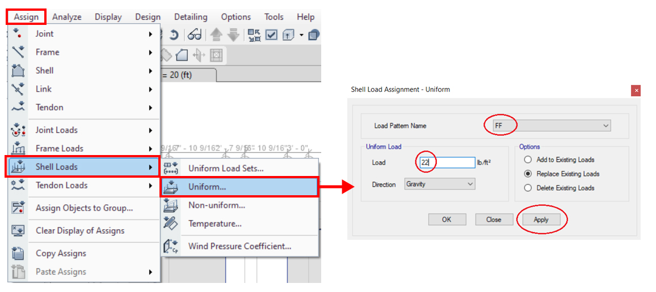
Task: Click the glasses icon in toolbar
Action: [x=195, y=35]
